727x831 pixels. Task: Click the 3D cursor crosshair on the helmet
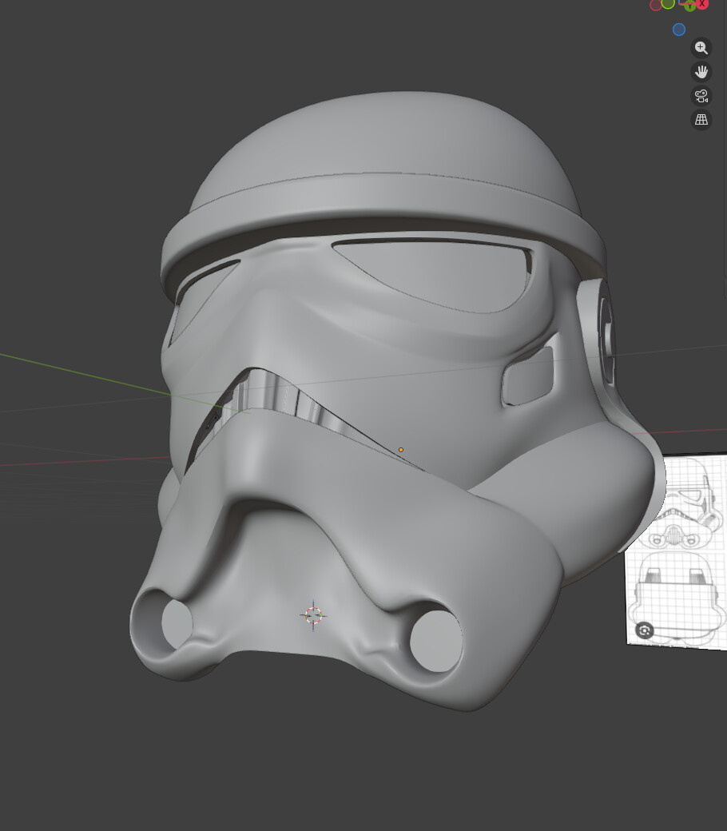[313, 614]
